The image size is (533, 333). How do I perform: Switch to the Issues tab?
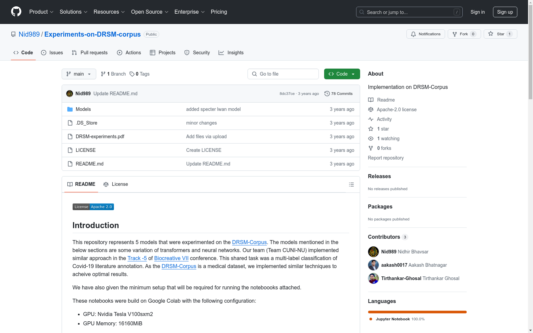(52, 53)
